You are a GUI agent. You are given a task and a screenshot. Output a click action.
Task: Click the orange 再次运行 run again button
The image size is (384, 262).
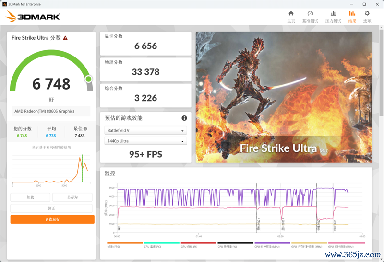[52, 219]
